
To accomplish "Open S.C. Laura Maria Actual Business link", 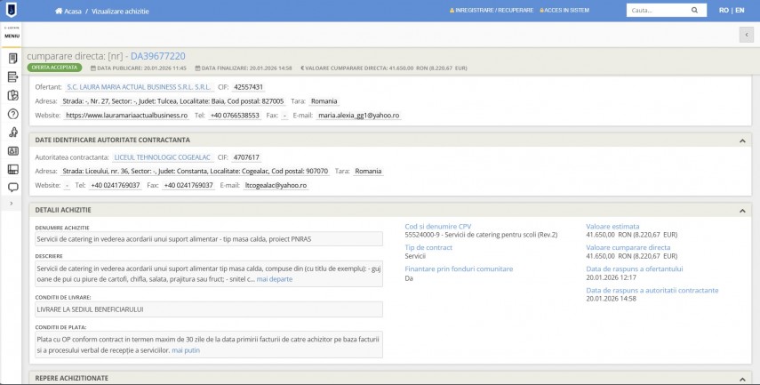I will 139,87.
